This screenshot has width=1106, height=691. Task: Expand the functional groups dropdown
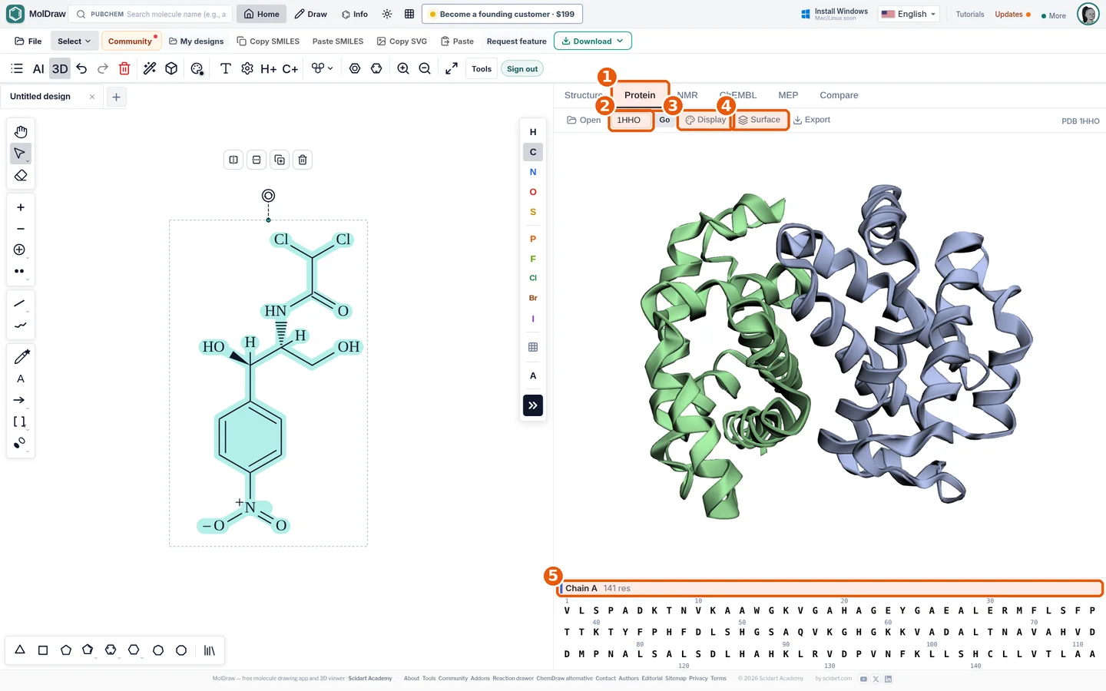click(323, 69)
